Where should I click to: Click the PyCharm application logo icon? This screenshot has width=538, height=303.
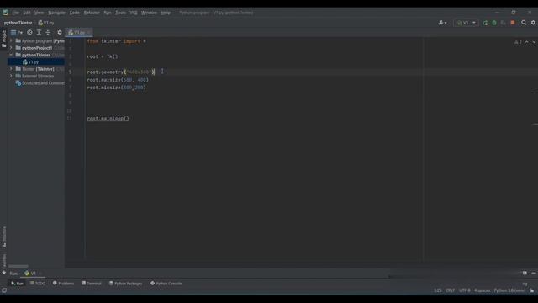(5, 13)
